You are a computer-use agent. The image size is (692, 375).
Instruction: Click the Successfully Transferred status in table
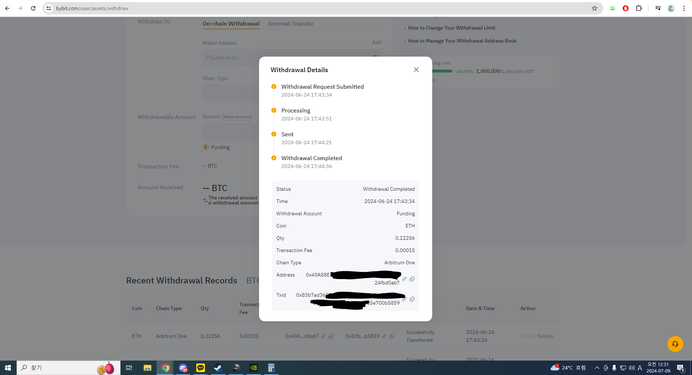pos(420,336)
